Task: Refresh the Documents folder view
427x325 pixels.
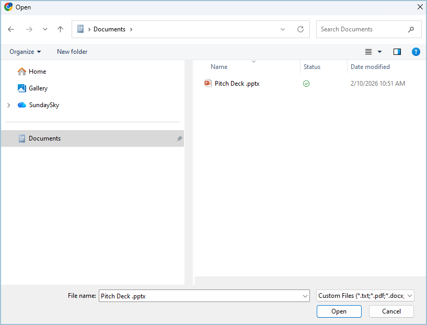Action: [301, 29]
